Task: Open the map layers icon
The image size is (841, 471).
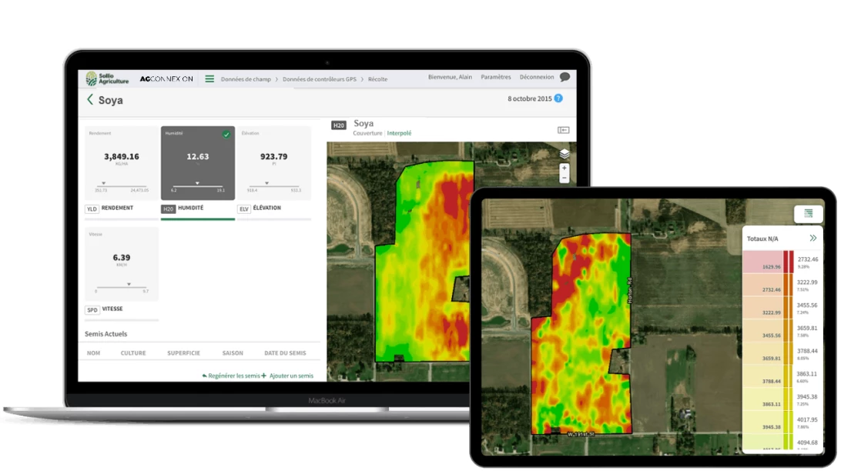Action: [565, 155]
